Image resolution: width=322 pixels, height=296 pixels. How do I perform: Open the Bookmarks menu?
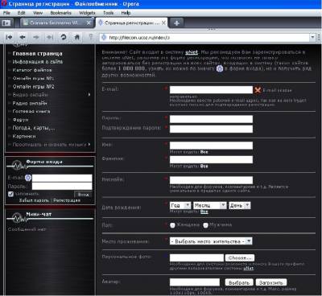tap(61, 13)
